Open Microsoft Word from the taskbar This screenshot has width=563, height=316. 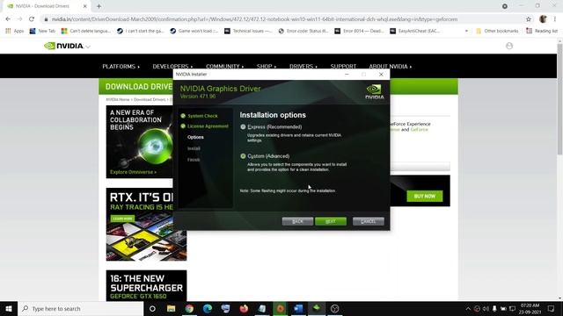(298, 308)
